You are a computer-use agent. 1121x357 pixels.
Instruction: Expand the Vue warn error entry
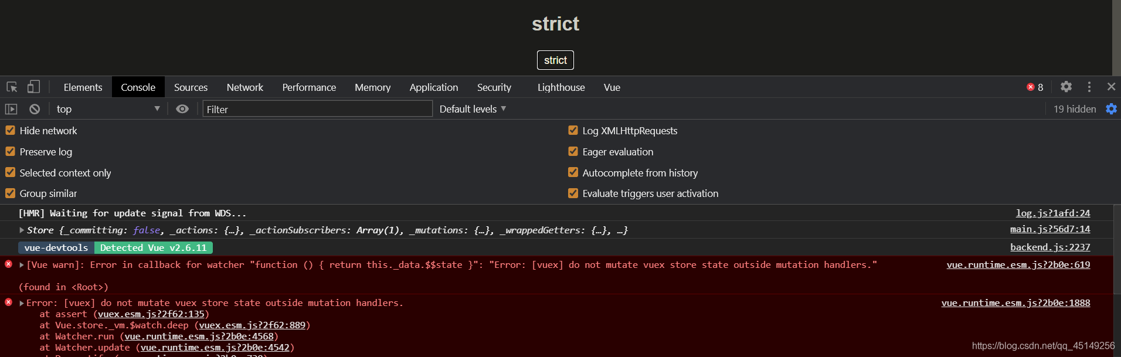tap(22, 265)
